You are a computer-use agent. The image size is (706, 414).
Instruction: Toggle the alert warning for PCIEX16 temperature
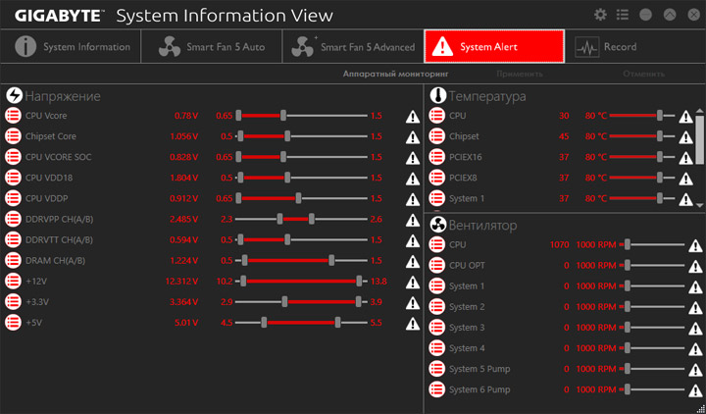click(x=685, y=158)
